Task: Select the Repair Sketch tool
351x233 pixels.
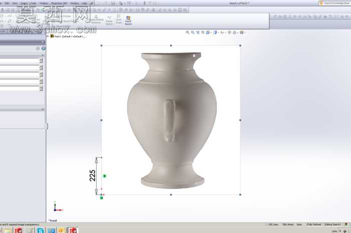Action: 109,21
